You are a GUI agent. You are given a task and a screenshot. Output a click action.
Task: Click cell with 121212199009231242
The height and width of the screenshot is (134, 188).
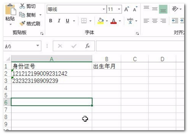pyautogui.click(x=51, y=73)
